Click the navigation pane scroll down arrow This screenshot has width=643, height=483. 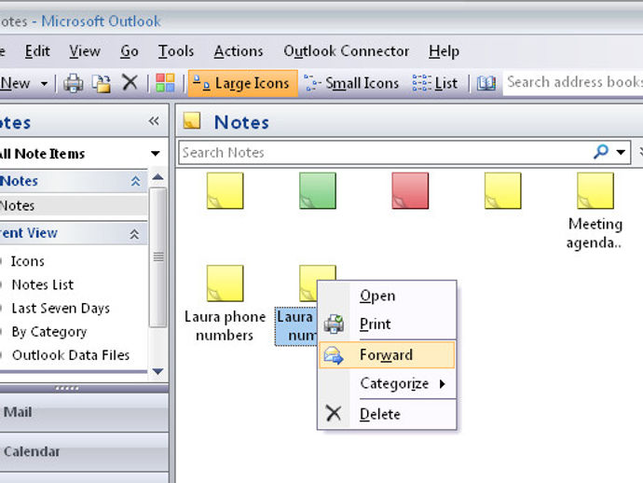(x=157, y=371)
